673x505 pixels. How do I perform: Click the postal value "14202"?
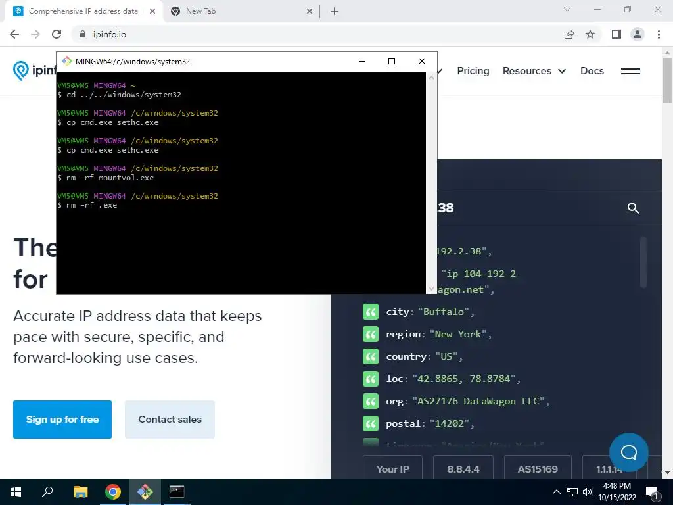450,423
